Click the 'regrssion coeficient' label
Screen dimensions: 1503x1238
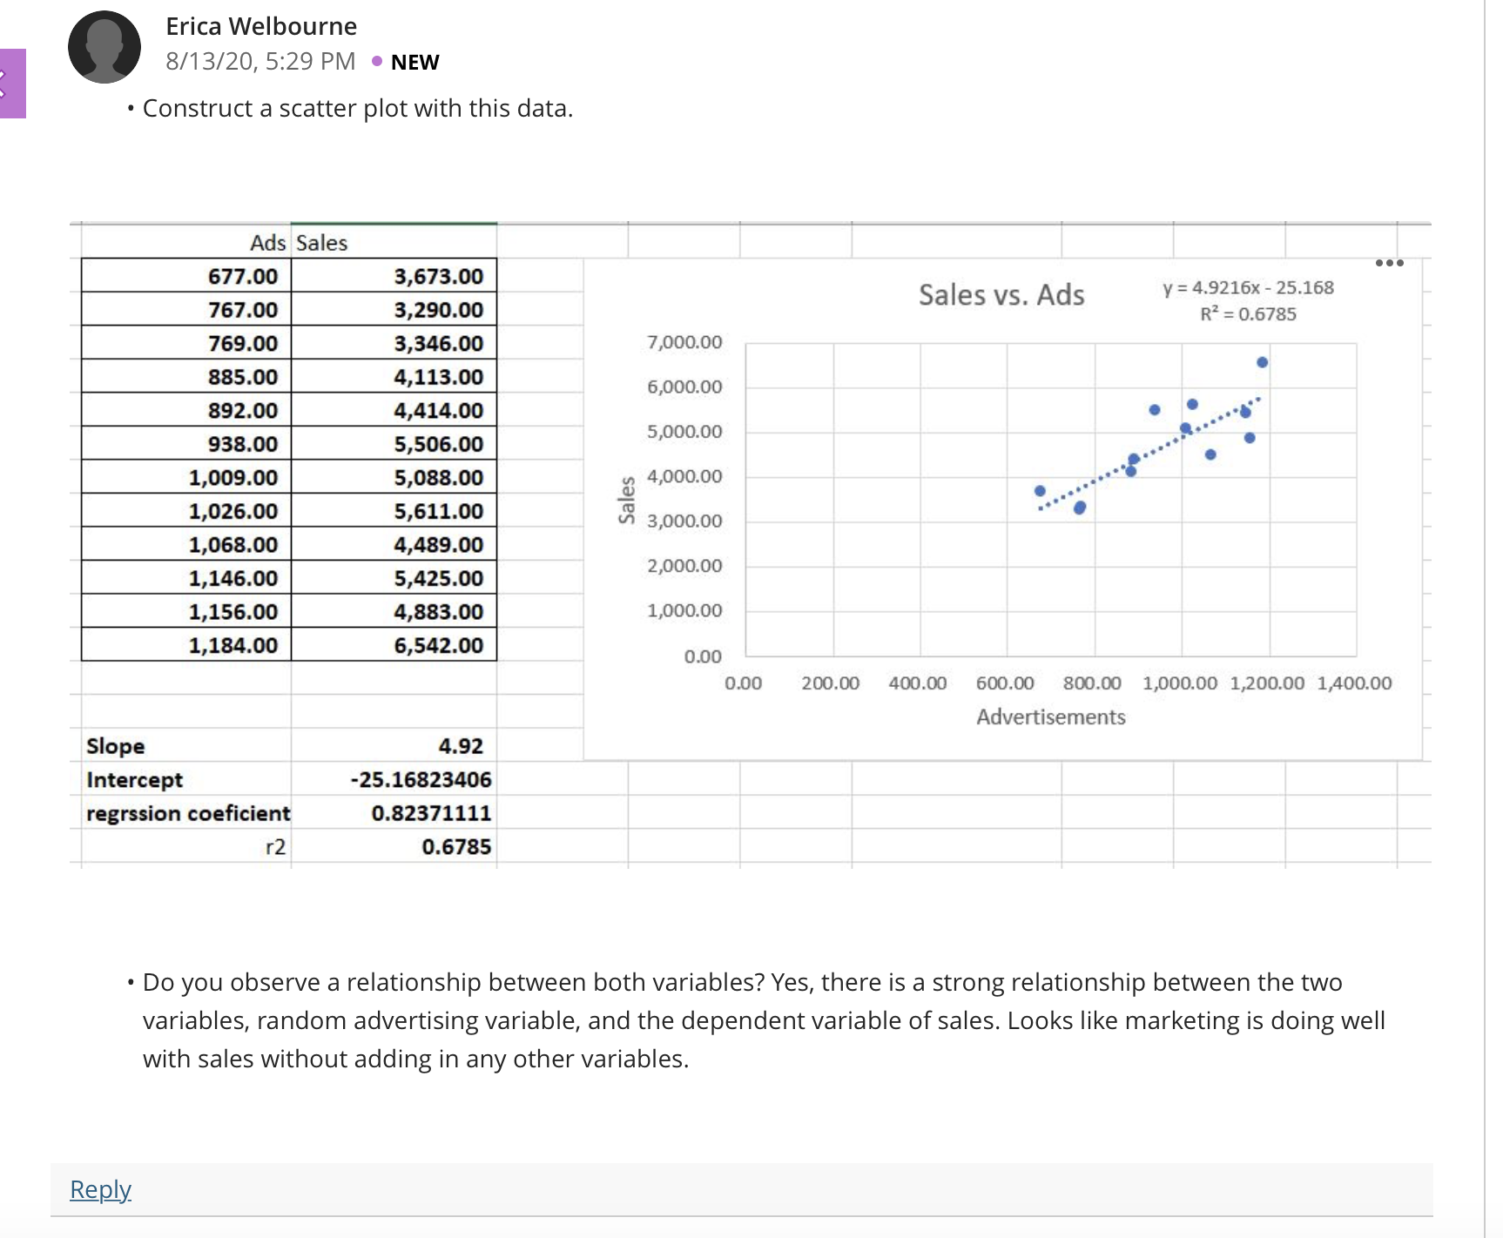point(188,813)
